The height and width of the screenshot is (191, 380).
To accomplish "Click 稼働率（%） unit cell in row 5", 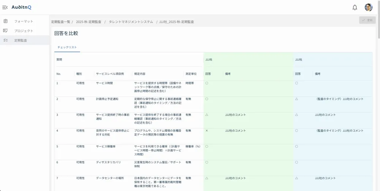I will 193,147.
